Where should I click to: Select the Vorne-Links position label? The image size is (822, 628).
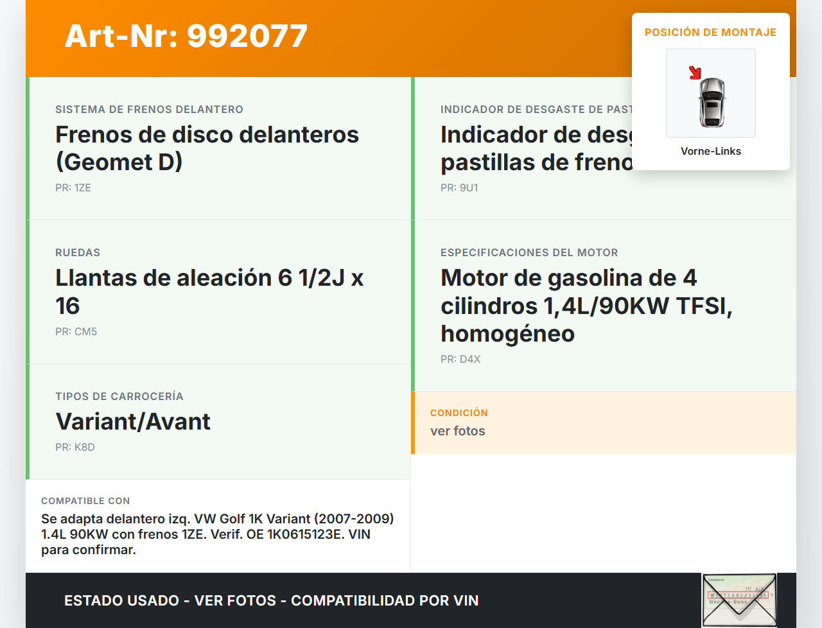point(711,151)
